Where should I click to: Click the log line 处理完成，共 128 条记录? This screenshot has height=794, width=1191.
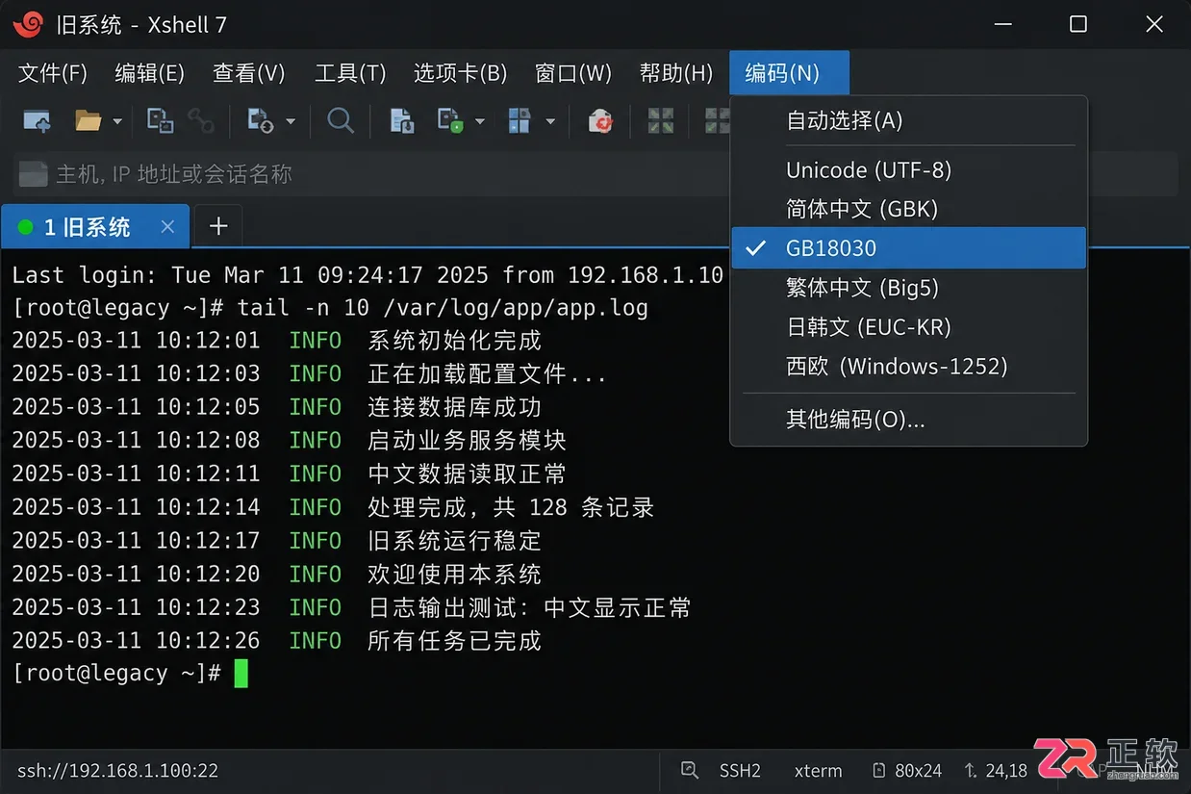tap(333, 507)
